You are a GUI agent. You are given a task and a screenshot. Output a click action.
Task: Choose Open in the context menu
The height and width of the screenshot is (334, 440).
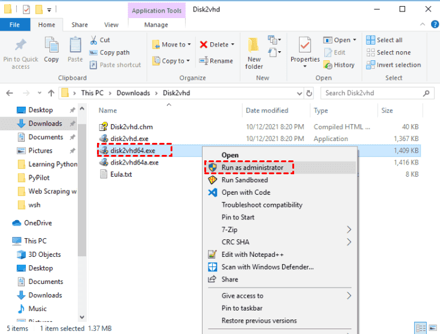coord(230,155)
